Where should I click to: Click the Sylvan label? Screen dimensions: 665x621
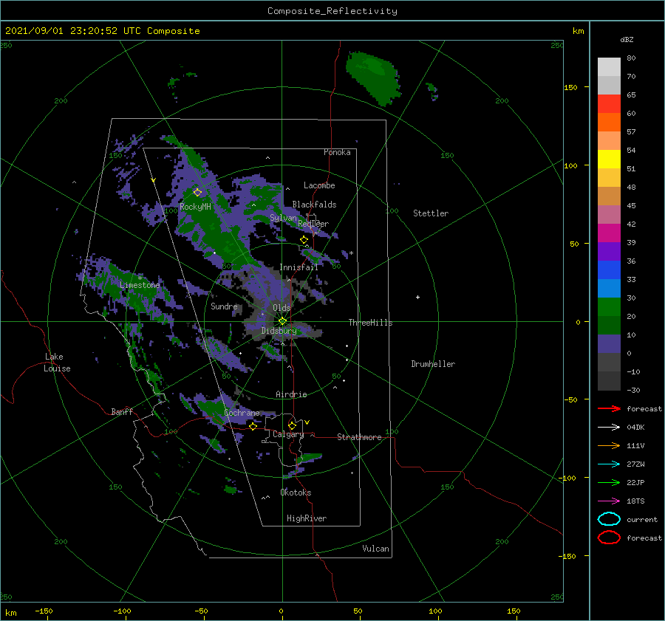tap(283, 218)
